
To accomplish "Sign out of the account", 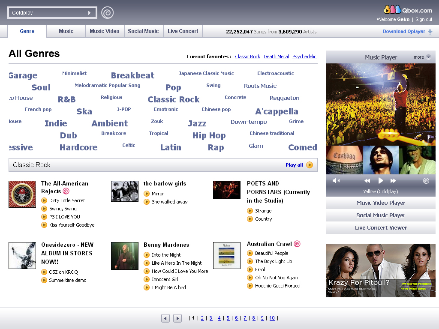I will tap(424, 19).
